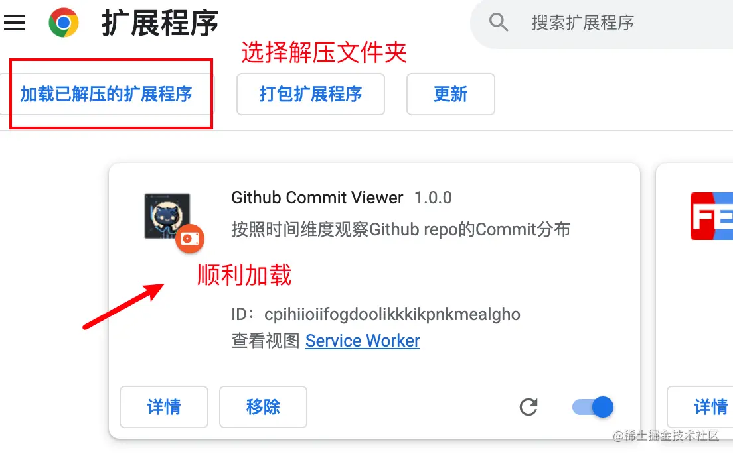Open 详情 for Github Commit Viewer

[163, 407]
